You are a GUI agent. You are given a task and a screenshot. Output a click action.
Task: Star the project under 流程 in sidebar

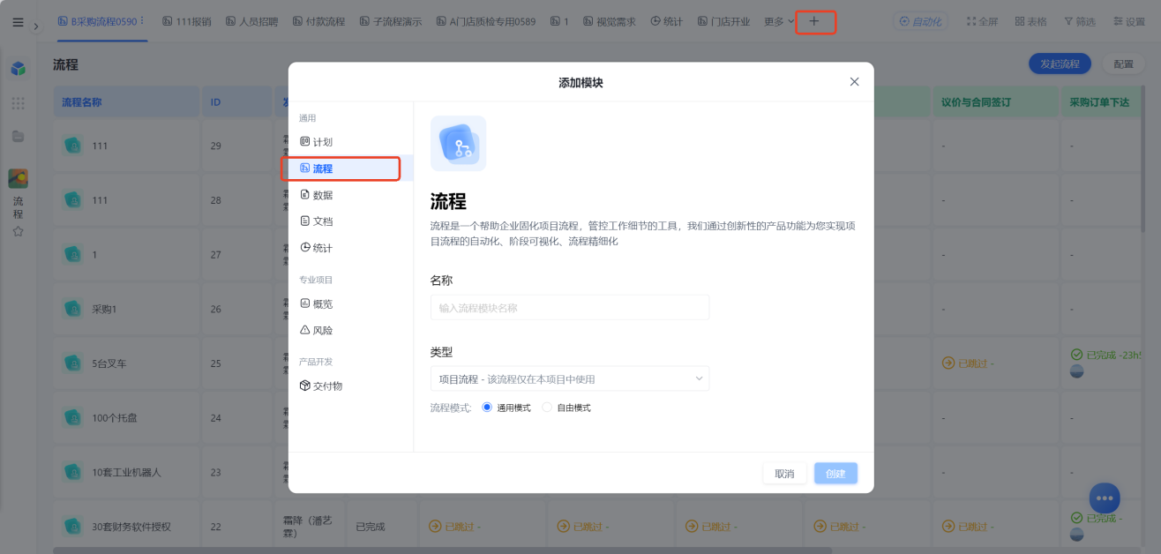[18, 231]
